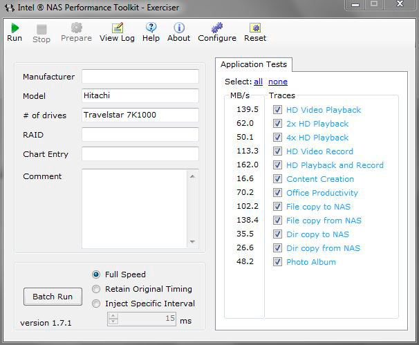Click the Comment scrollbar down arrow
The image size is (419, 345).
pos(193,242)
